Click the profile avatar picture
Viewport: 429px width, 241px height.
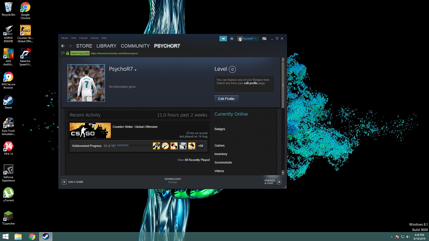point(86,83)
